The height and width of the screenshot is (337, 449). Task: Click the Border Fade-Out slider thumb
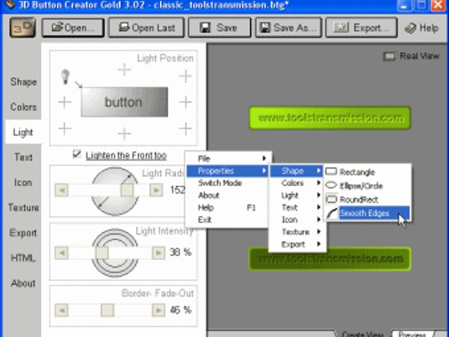107,310
